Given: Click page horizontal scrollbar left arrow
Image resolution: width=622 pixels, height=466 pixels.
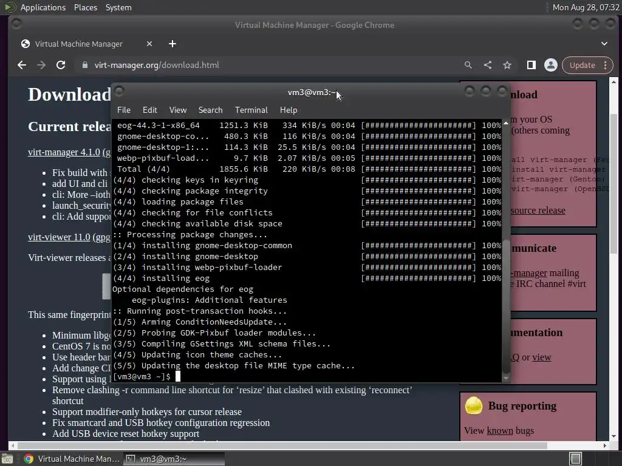Looking at the screenshot, I should 12,445.
